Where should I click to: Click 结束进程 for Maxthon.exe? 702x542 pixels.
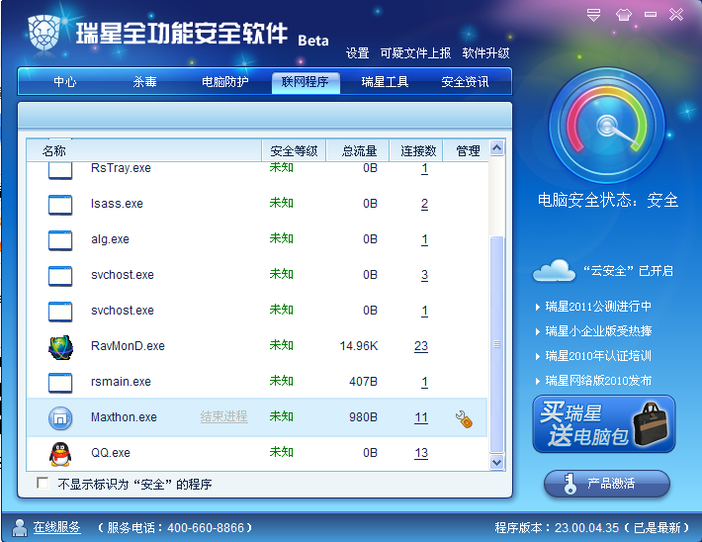223,416
